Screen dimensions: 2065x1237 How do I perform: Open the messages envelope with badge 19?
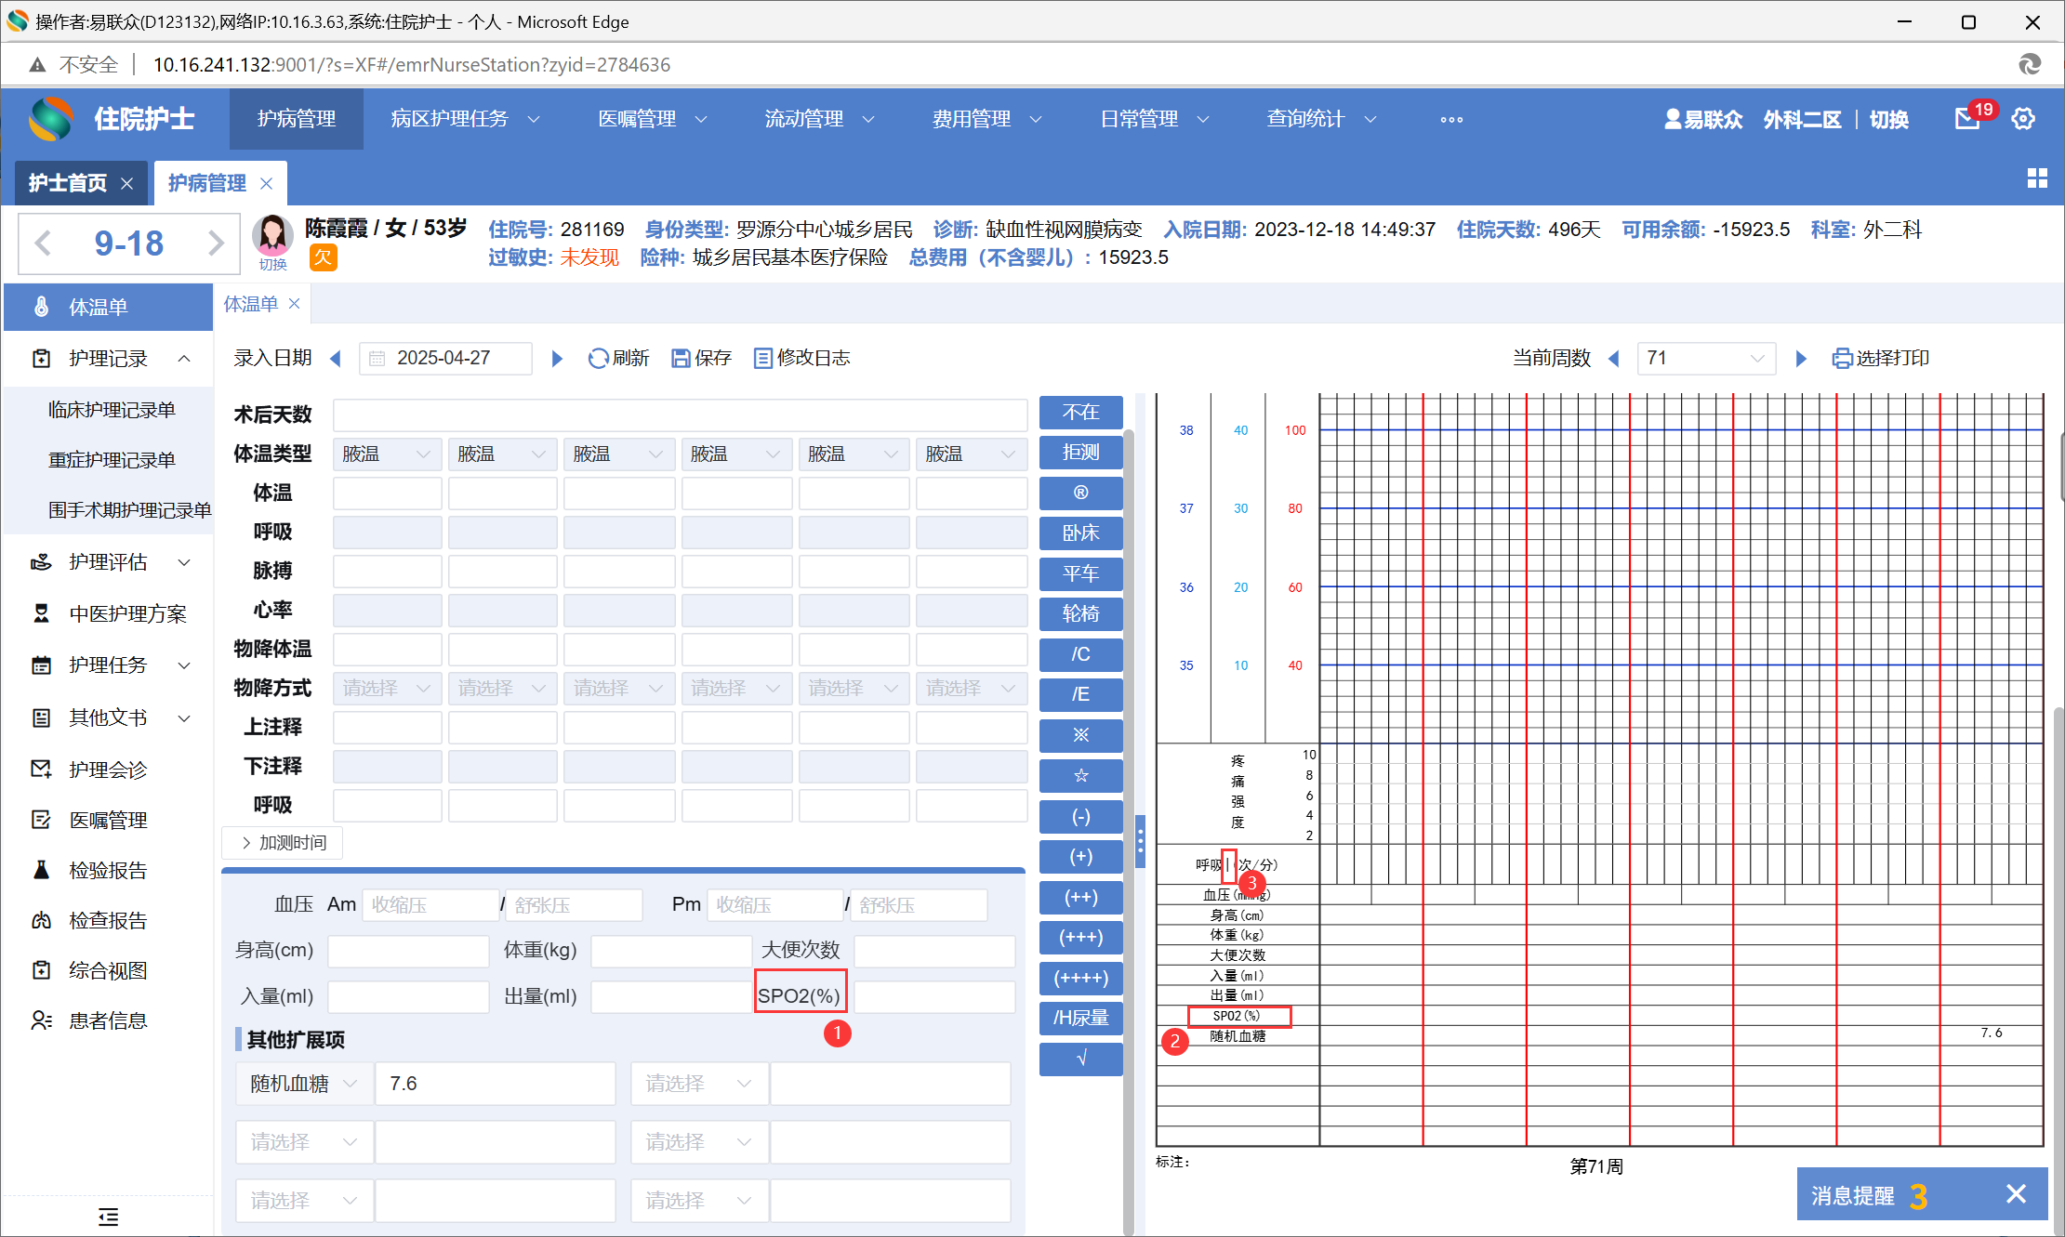click(1967, 119)
